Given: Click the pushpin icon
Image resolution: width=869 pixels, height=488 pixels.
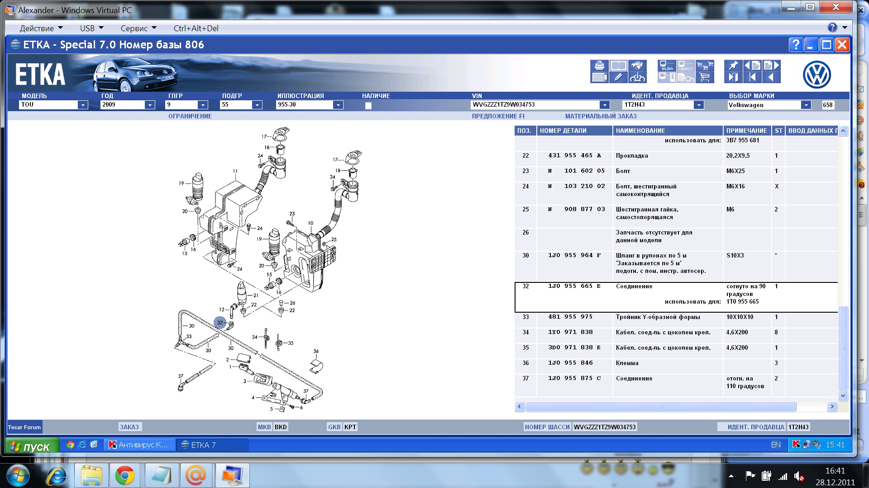Looking at the screenshot, I should click(733, 66).
